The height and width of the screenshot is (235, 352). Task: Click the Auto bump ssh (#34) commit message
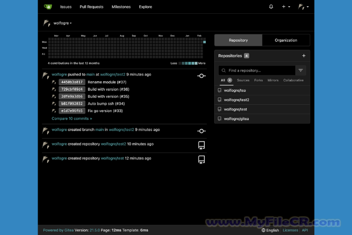[106, 104]
